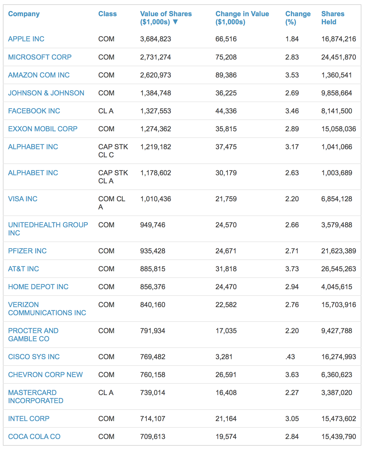The height and width of the screenshot is (450, 366).
Task: Open ALPHABET INC class A link
Action: (33, 173)
